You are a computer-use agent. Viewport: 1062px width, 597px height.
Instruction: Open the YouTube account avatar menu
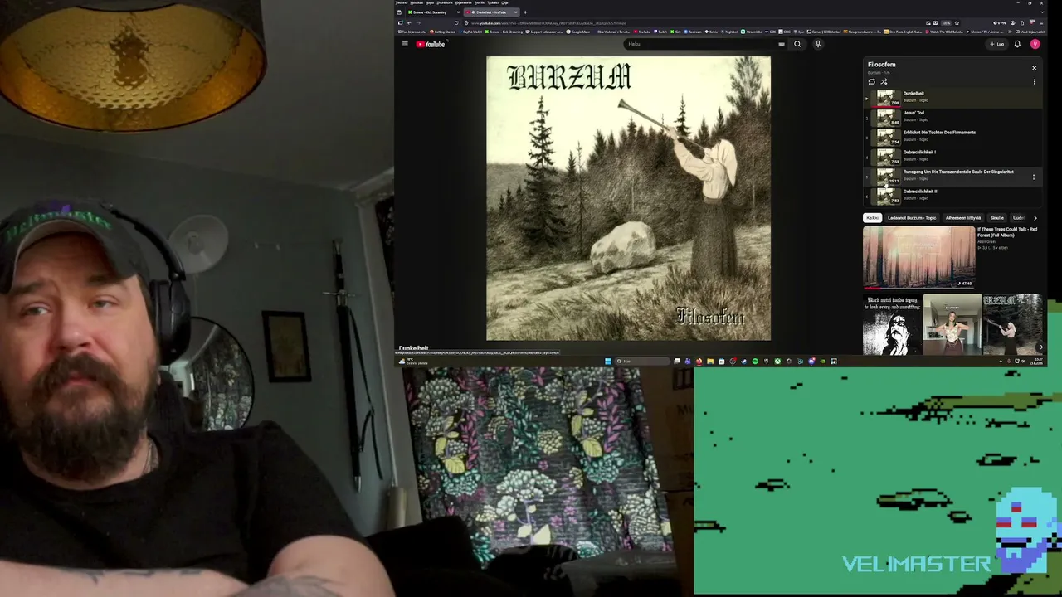click(x=1035, y=44)
